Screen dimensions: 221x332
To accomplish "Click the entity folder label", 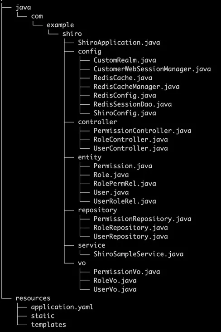I will pyautogui.click(x=90, y=157).
